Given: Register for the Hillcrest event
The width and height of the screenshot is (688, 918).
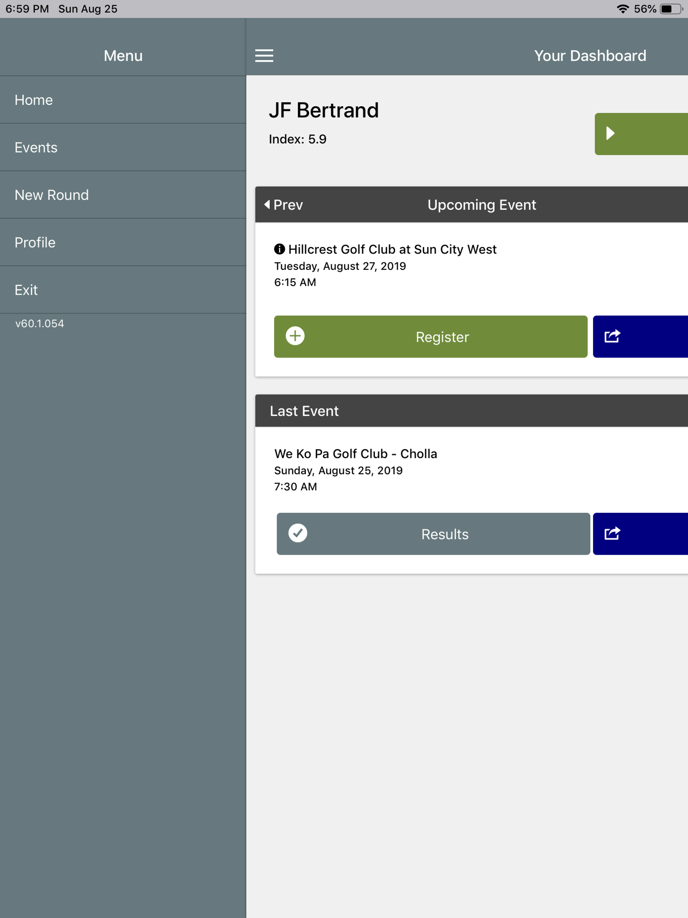Looking at the screenshot, I should [x=442, y=337].
